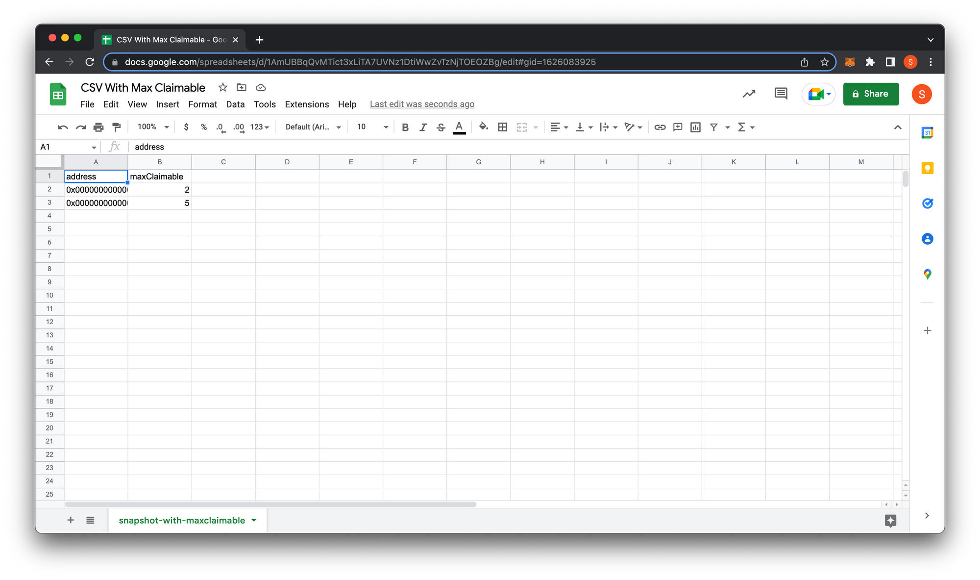Insert comment icon in toolbar

[678, 127]
